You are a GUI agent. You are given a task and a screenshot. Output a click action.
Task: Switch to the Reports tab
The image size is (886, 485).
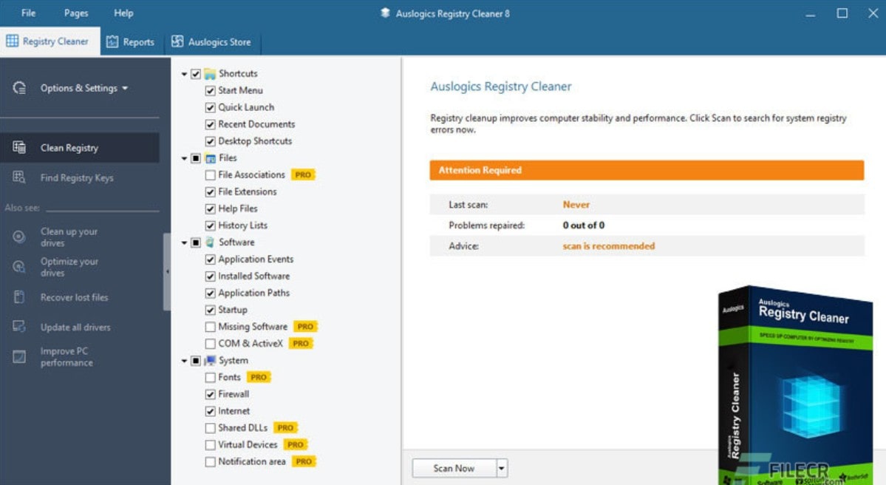pyautogui.click(x=131, y=41)
